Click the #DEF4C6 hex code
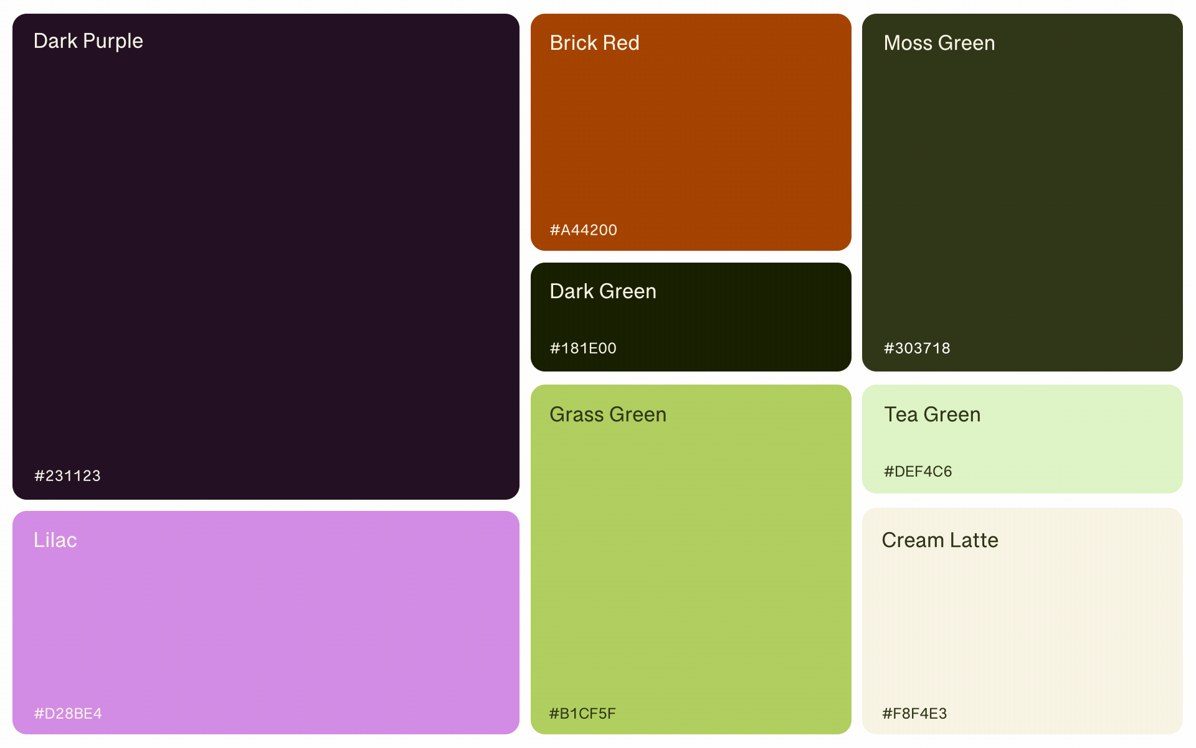The image size is (1196, 748). pos(918,472)
